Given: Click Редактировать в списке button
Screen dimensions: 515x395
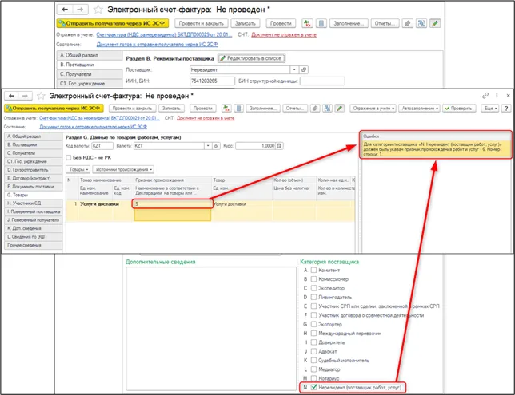Looking at the screenshot, I should point(251,58).
